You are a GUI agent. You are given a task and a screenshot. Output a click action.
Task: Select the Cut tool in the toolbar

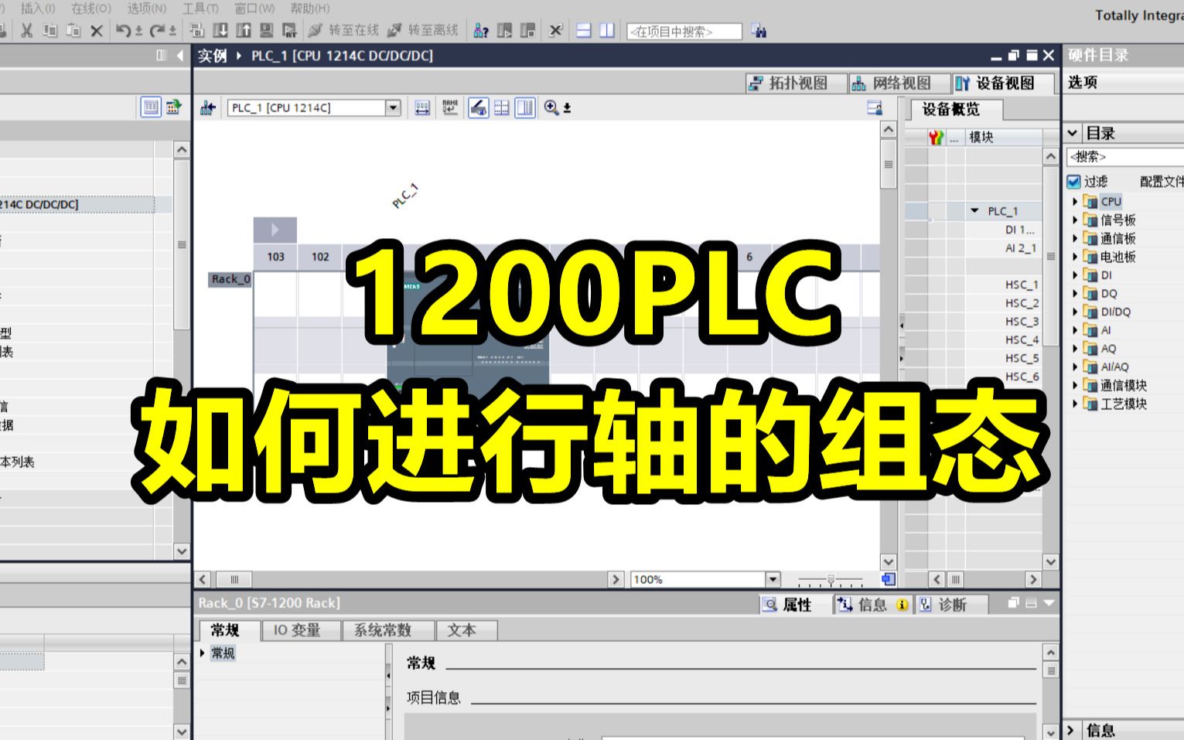point(26,31)
